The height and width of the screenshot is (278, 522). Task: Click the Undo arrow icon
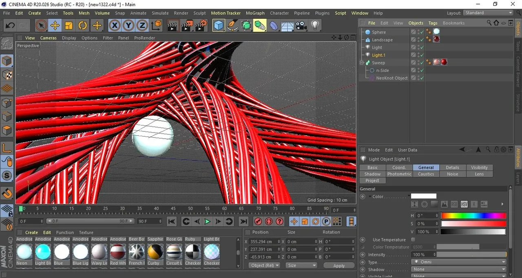10,26
